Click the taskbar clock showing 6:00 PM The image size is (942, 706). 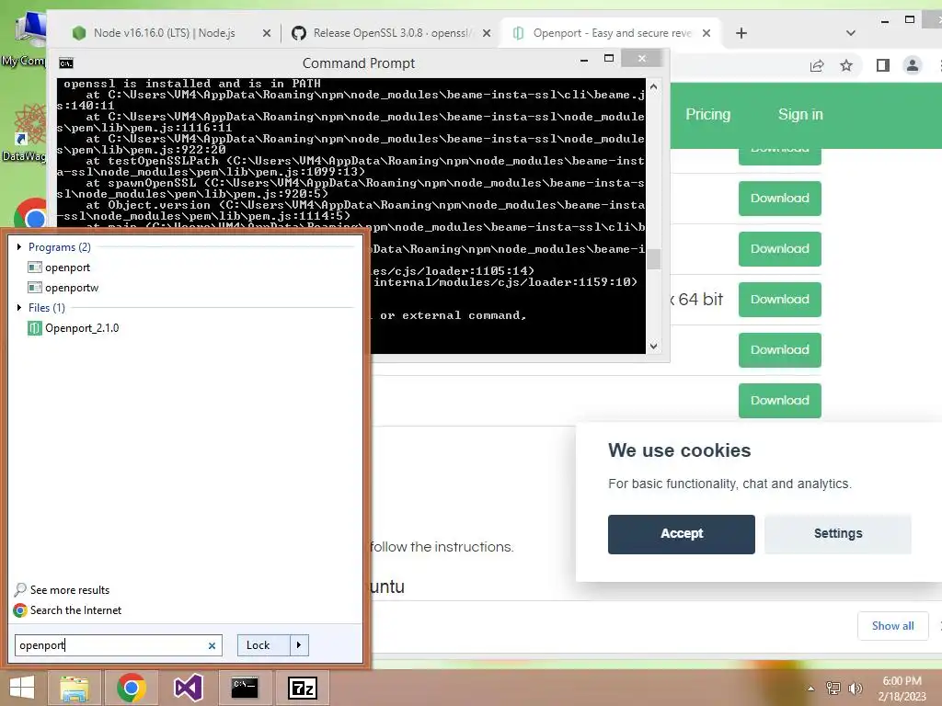tap(902, 689)
